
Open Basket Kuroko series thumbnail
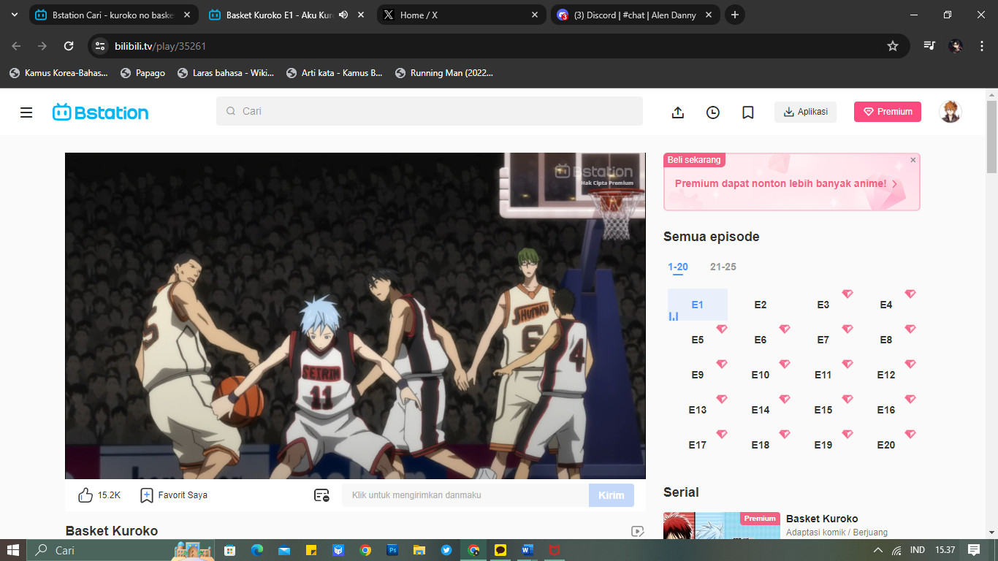click(722, 525)
